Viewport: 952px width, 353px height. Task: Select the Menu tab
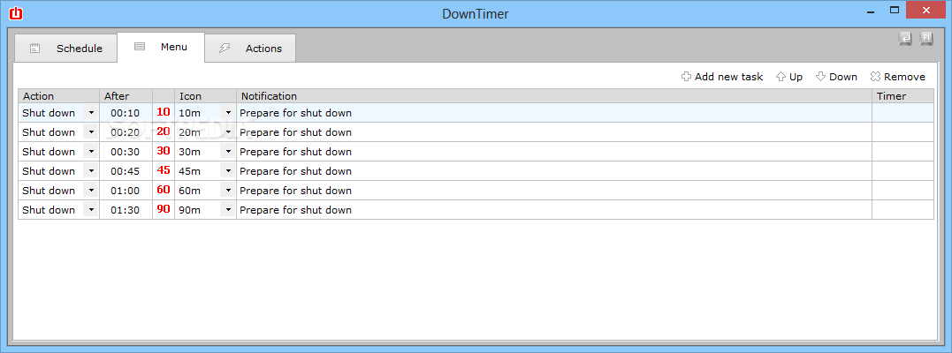[161, 47]
